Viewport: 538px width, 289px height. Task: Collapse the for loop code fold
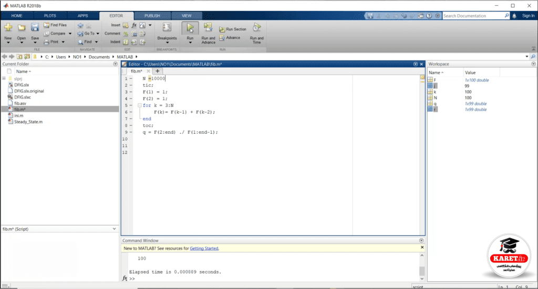tap(140, 105)
